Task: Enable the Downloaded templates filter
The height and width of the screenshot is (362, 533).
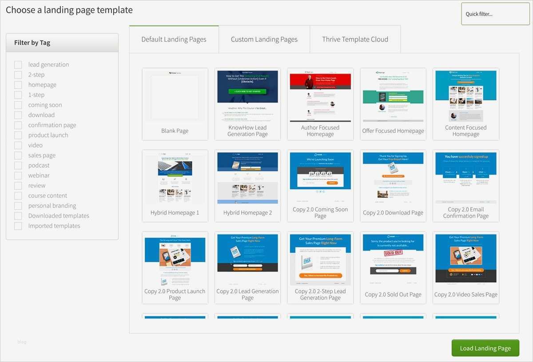Action: (18, 215)
